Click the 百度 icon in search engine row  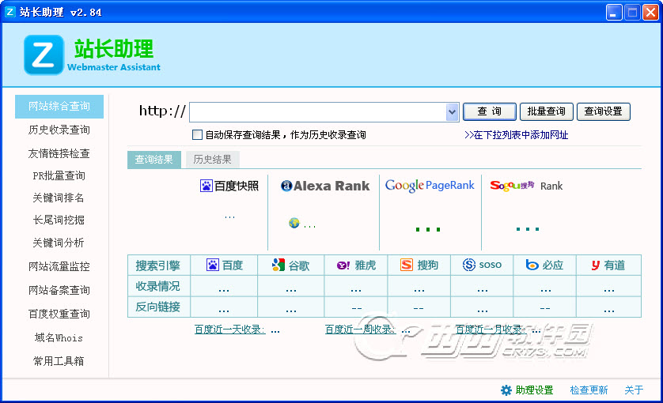[x=213, y=266]
